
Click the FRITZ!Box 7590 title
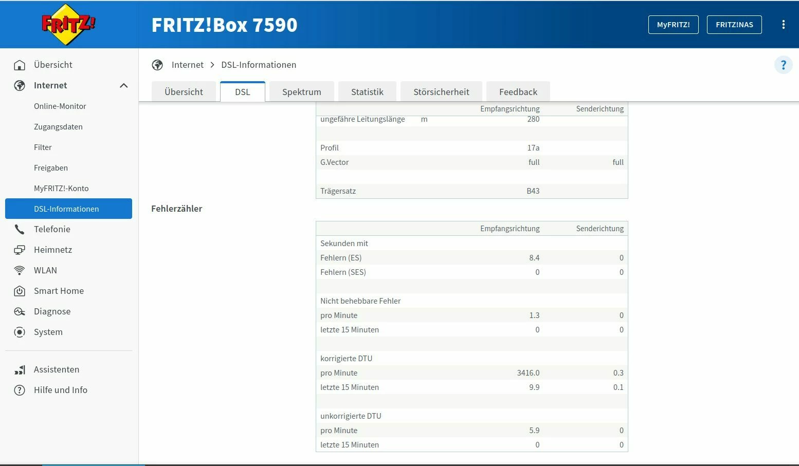point(224,25)
